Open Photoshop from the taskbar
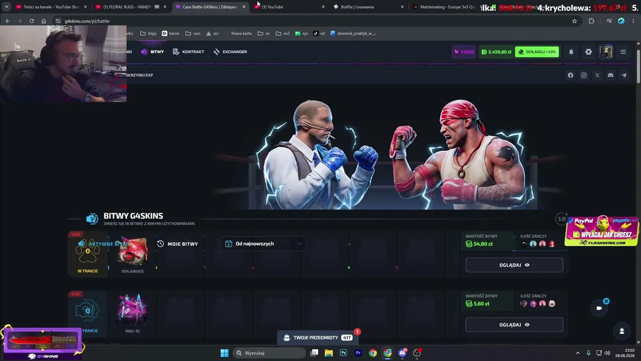 tap(344, 353)
